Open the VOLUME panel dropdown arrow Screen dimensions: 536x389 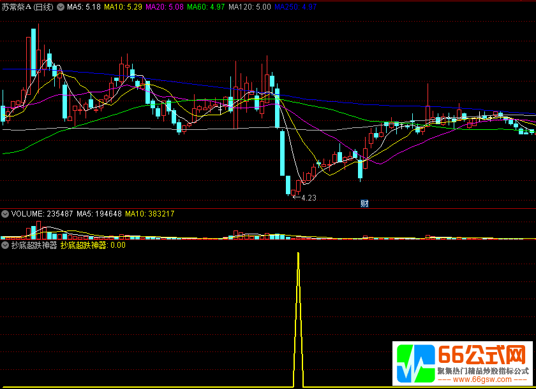[x=5, y=214]
